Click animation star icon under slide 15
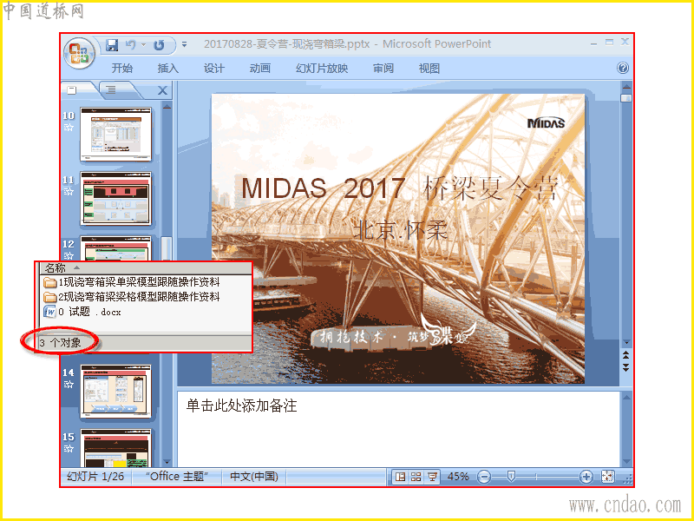This screenshot has height=521, width=694. pos(69,448)
